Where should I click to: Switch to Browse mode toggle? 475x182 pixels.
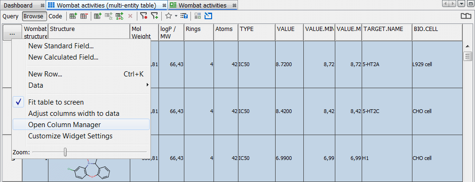pos(33,16)
